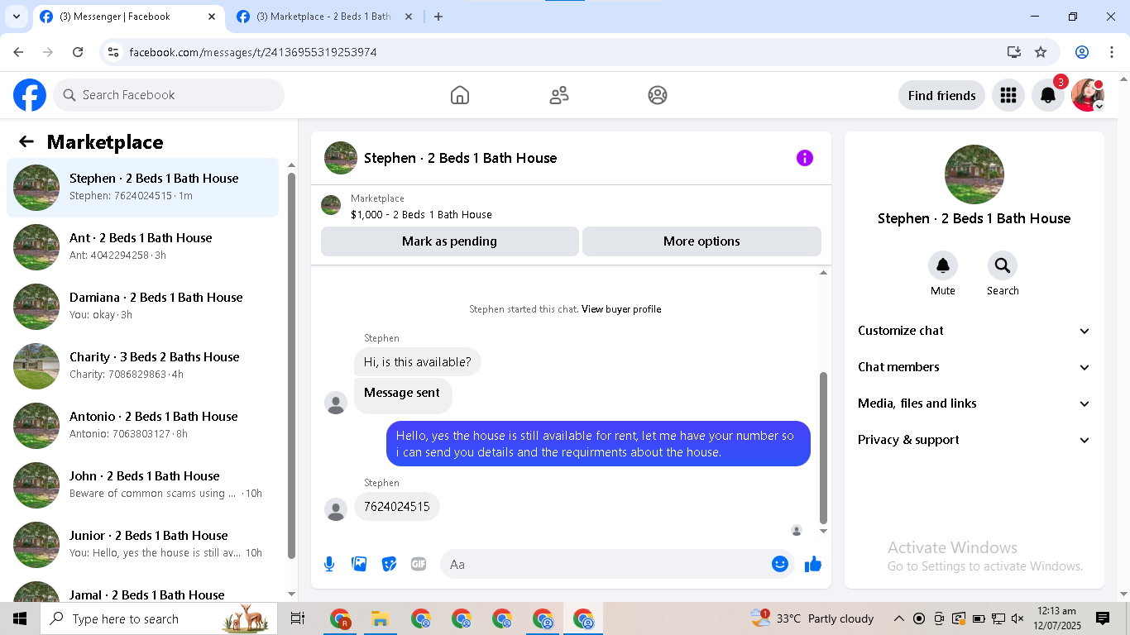The width and height of the screenshot is (1130, 635).
Task: Open the Ant 2 Beds 1 Bath chat
Action: click(143, 247)
